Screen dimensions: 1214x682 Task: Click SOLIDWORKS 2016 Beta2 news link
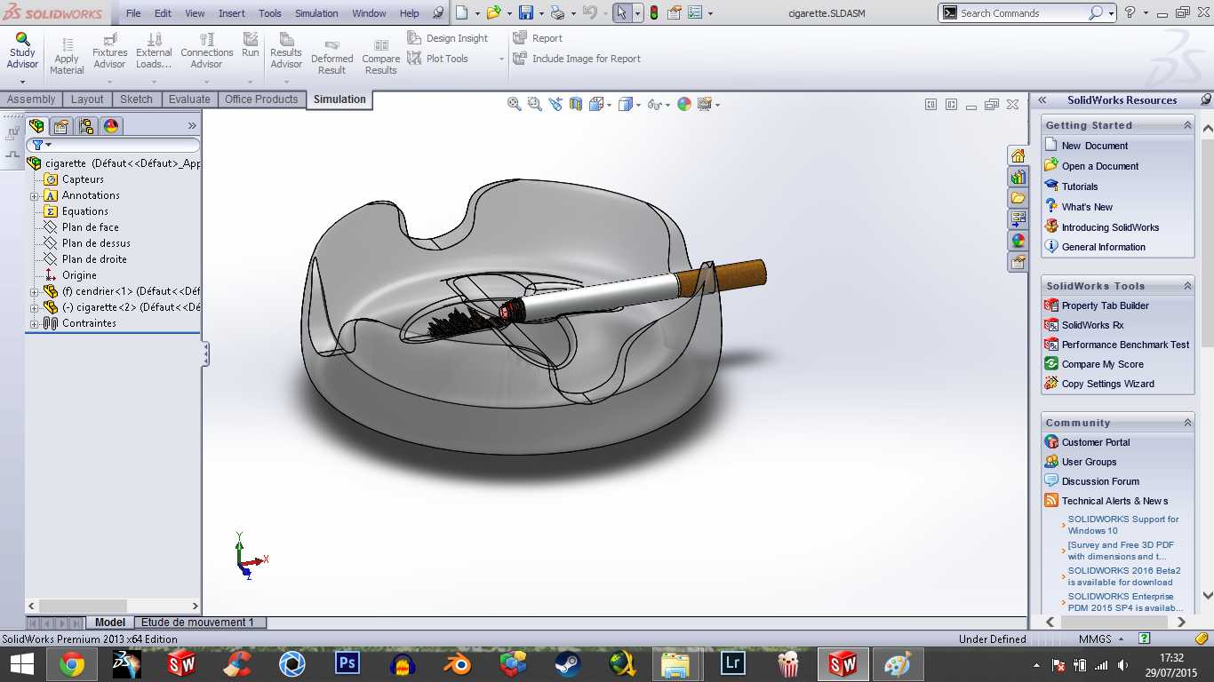click(x=1124, y=576)
